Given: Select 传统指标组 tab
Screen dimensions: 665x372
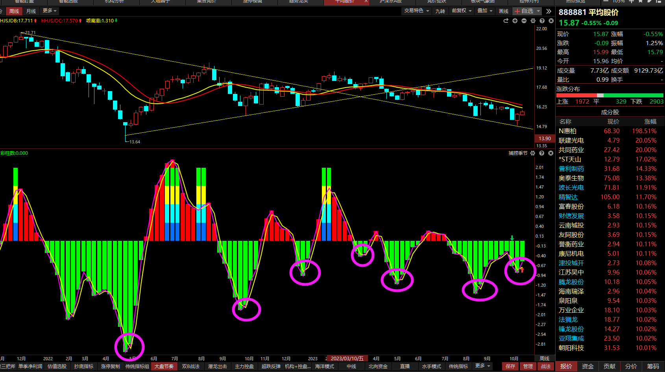Looking at the screenshot, I should pyautogui.click(x=137, y=366).
